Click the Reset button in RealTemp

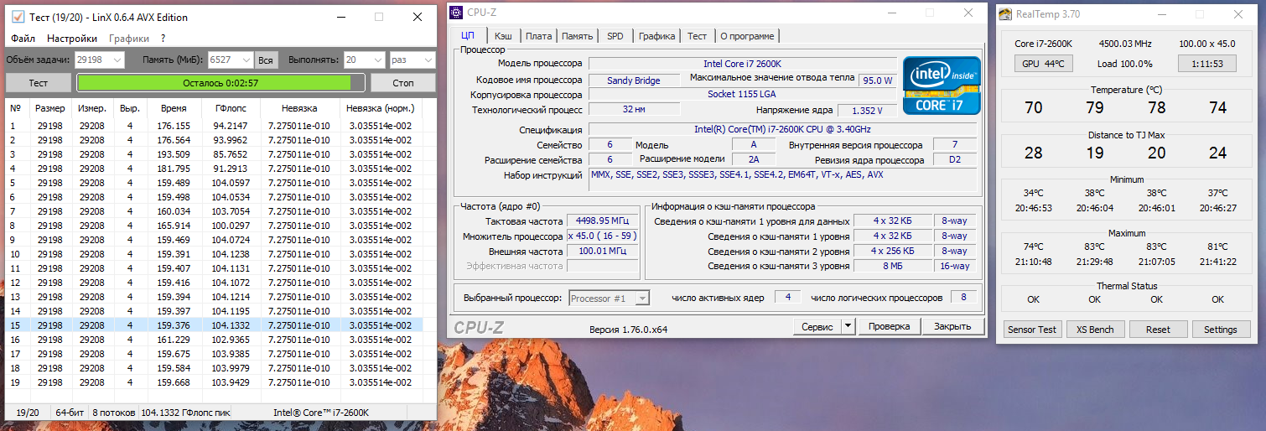click(1158, 330)
